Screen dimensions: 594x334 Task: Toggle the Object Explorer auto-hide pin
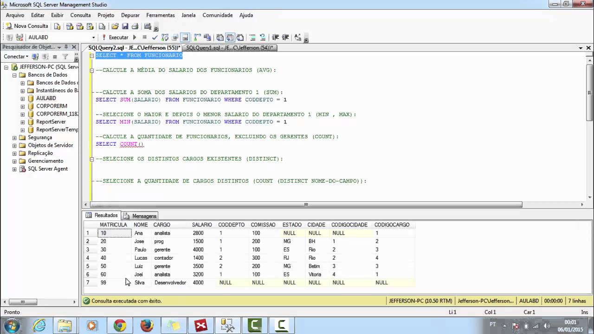point(66,47)
